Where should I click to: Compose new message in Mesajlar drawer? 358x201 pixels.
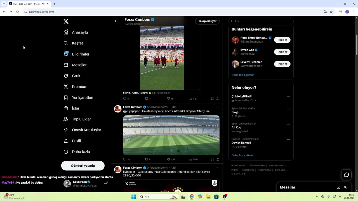click(x=338, y=187)
